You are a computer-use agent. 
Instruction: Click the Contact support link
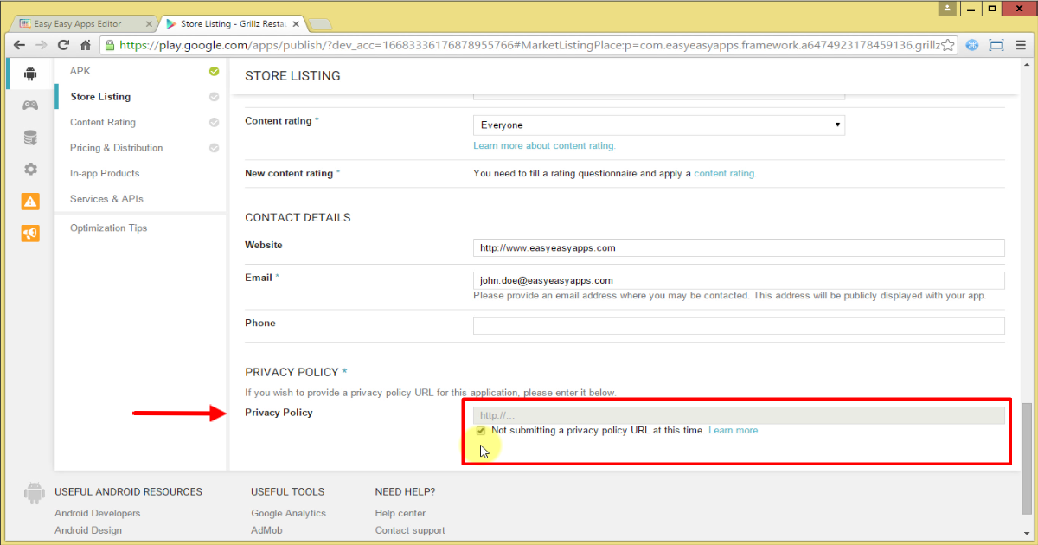click(x=410, y=530)
